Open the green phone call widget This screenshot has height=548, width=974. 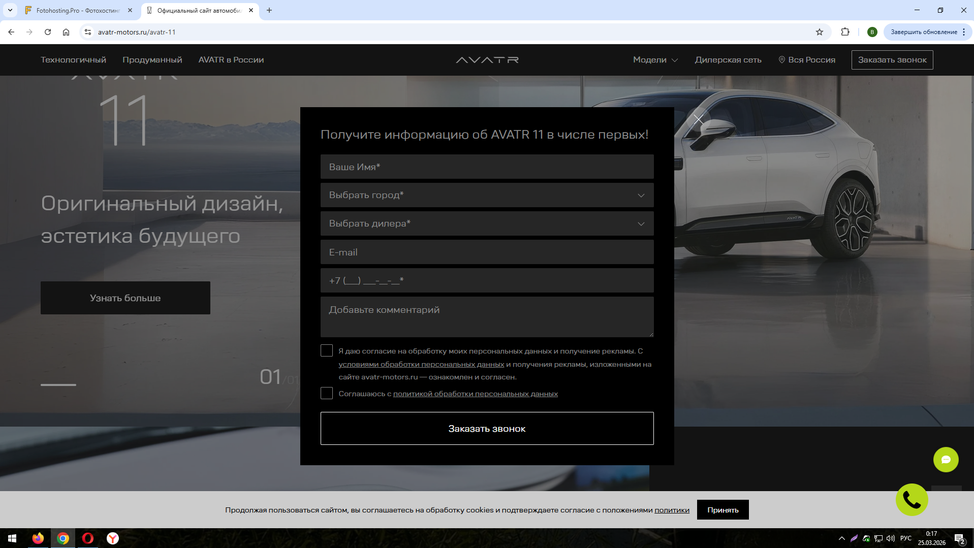coord(912,500)
